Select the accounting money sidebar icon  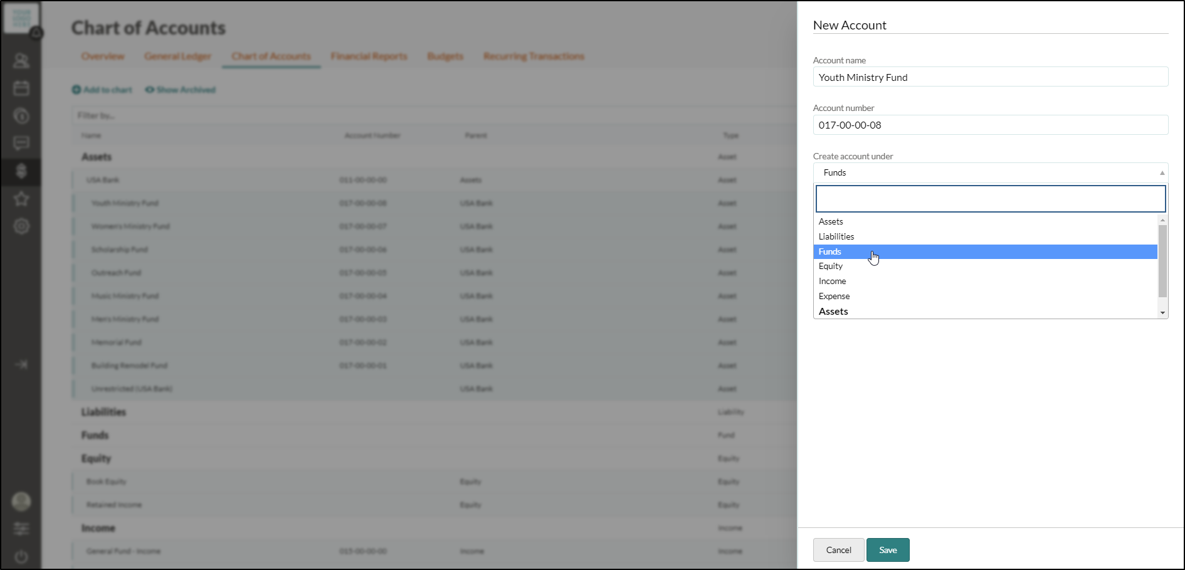coord(21,171)
